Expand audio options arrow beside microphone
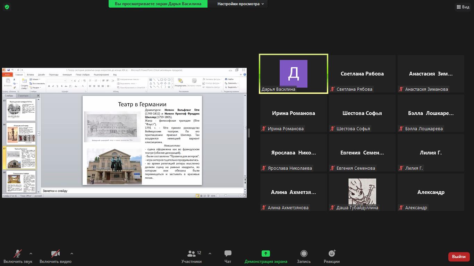 pyautogui.click(x=31, y=254)
